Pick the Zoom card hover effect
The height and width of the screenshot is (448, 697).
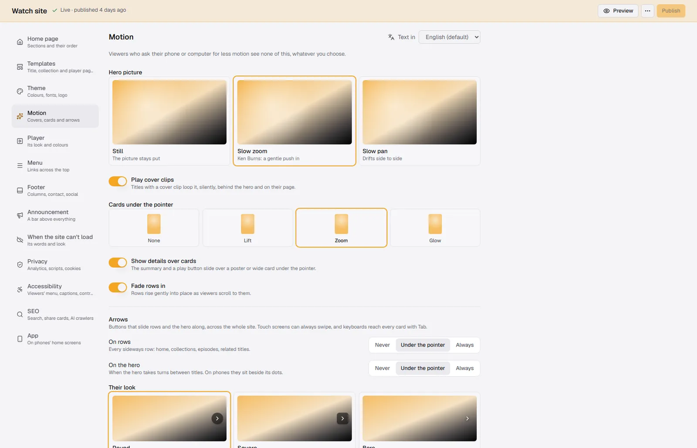(x=341, y=228)
